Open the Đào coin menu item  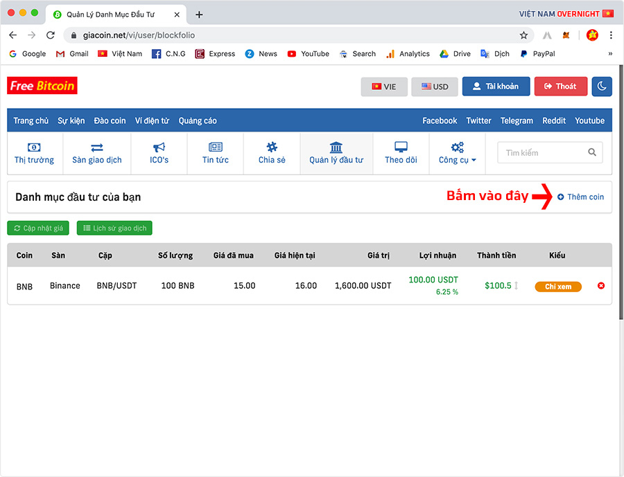pyautogui.click(x=110, y=120)
